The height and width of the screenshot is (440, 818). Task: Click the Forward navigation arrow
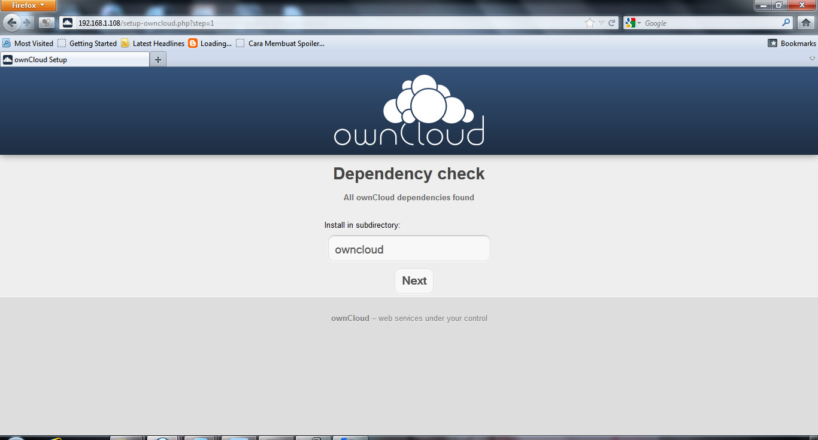tap(27, 23)
